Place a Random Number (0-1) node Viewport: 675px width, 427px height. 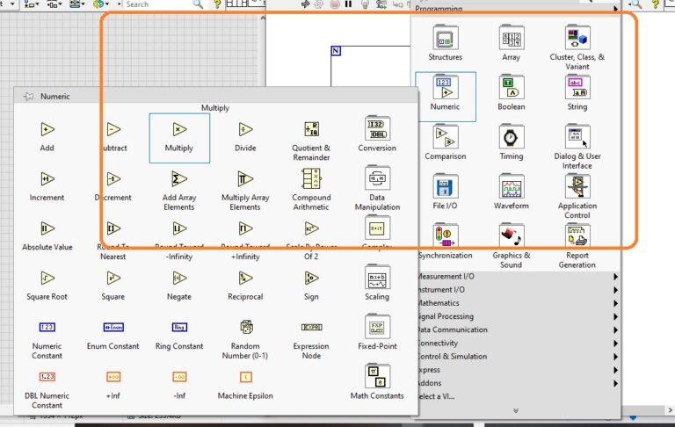[x=245, y=328]
